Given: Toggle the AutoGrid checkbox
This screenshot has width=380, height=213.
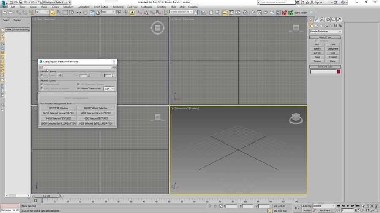Looking at the screenshot, I should tap(317, 40).
